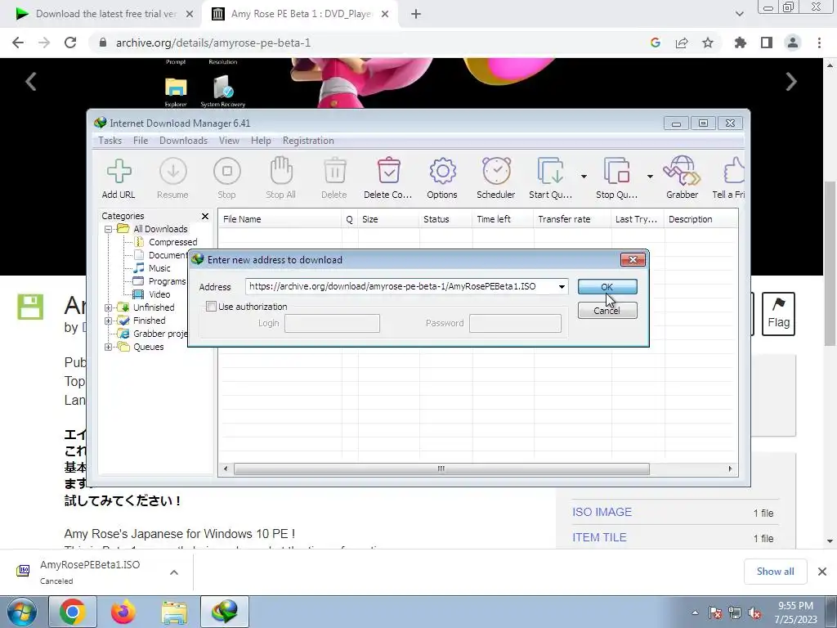Open the Help menu
Viewport: 837px width, 628px height.
coord(261,141)
